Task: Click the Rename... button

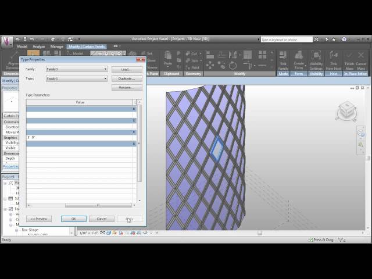Action: tap(127, 88)
